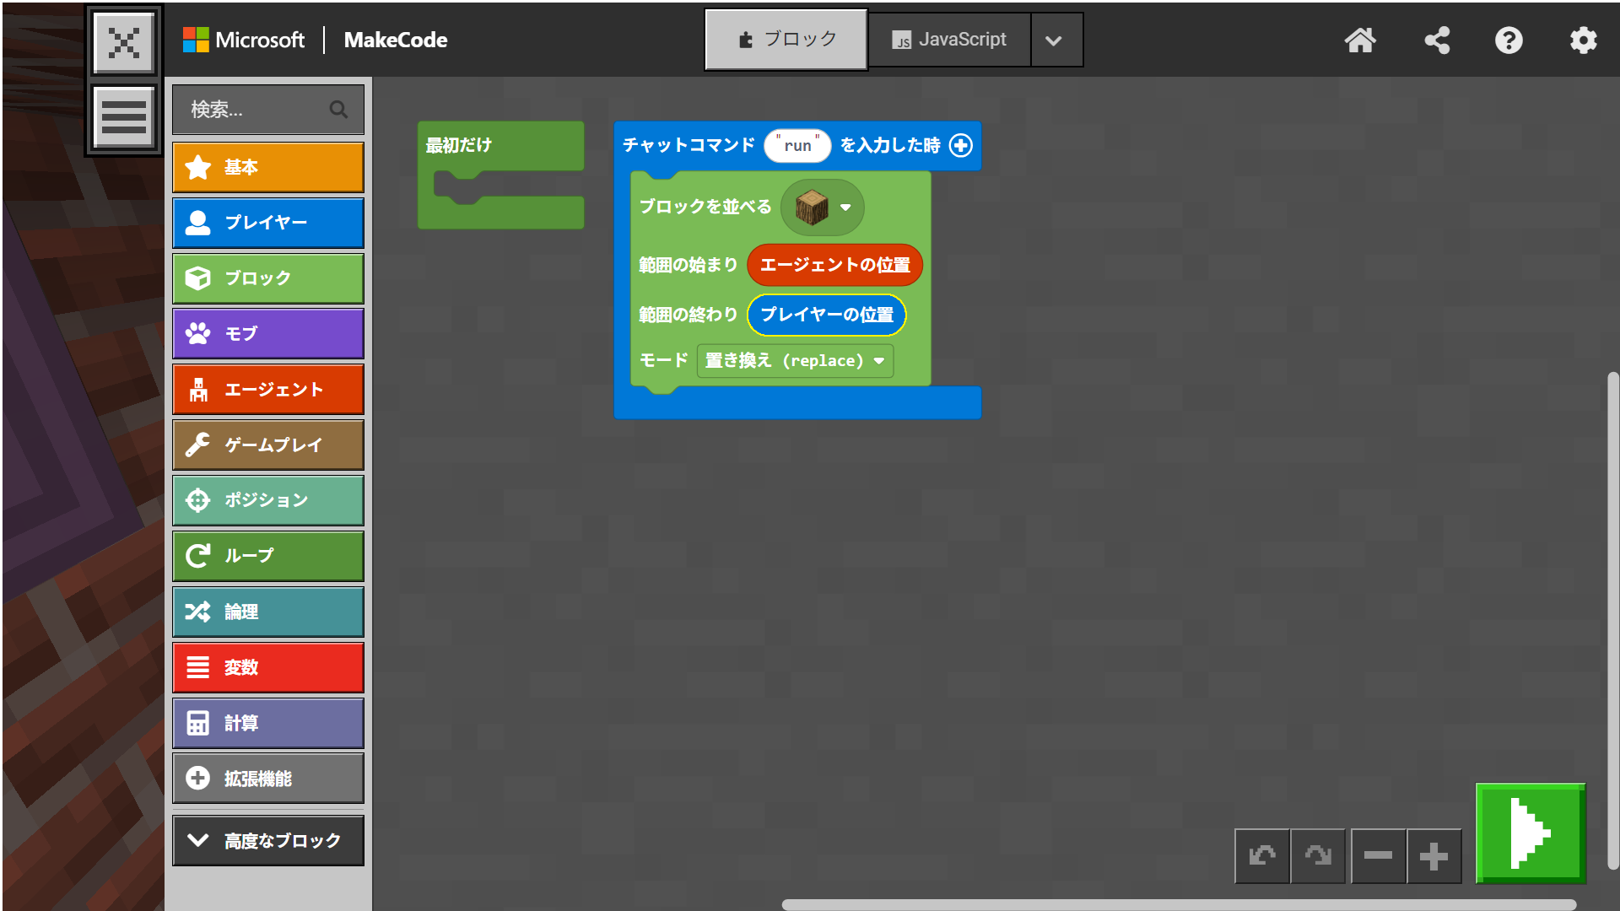Viewport: 1620px width, 911px height.
Task: Open the 論理 category
Action: (x=268, y=612)
